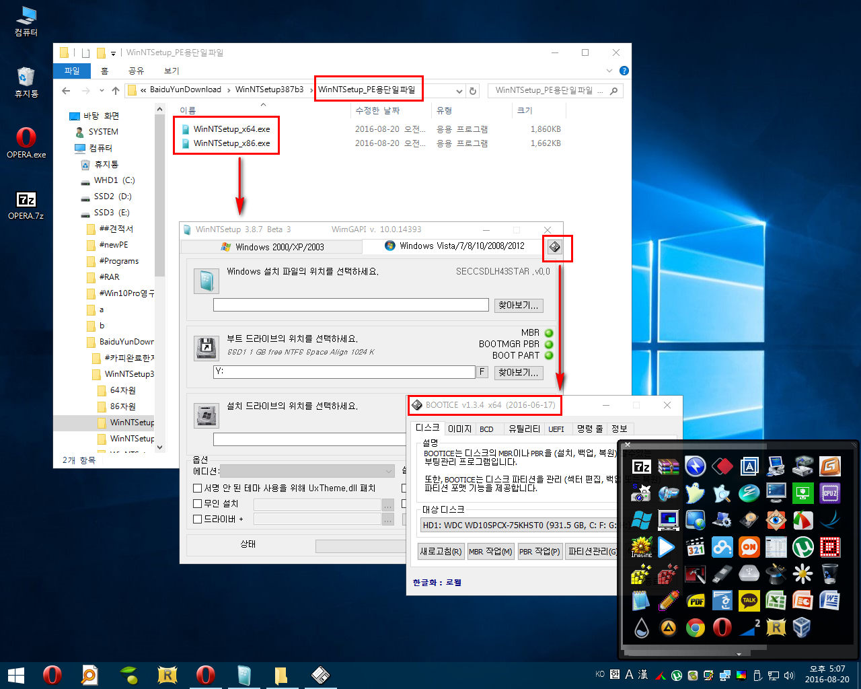The width and height of the screenshot is (861, 689).
Task: Select WinNTSetup_x64.exe file
Action: pyautogui.click(x=231, y=129)
